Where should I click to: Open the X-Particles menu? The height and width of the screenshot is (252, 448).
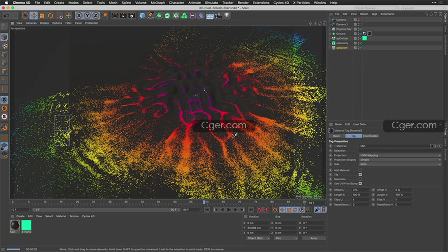coord(301,3)
